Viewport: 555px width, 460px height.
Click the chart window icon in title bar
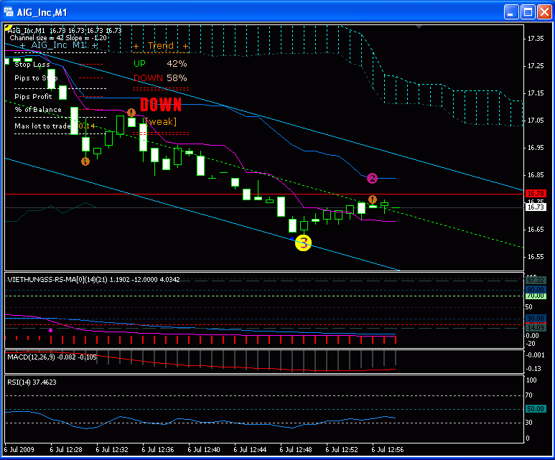tap(10, 11)
